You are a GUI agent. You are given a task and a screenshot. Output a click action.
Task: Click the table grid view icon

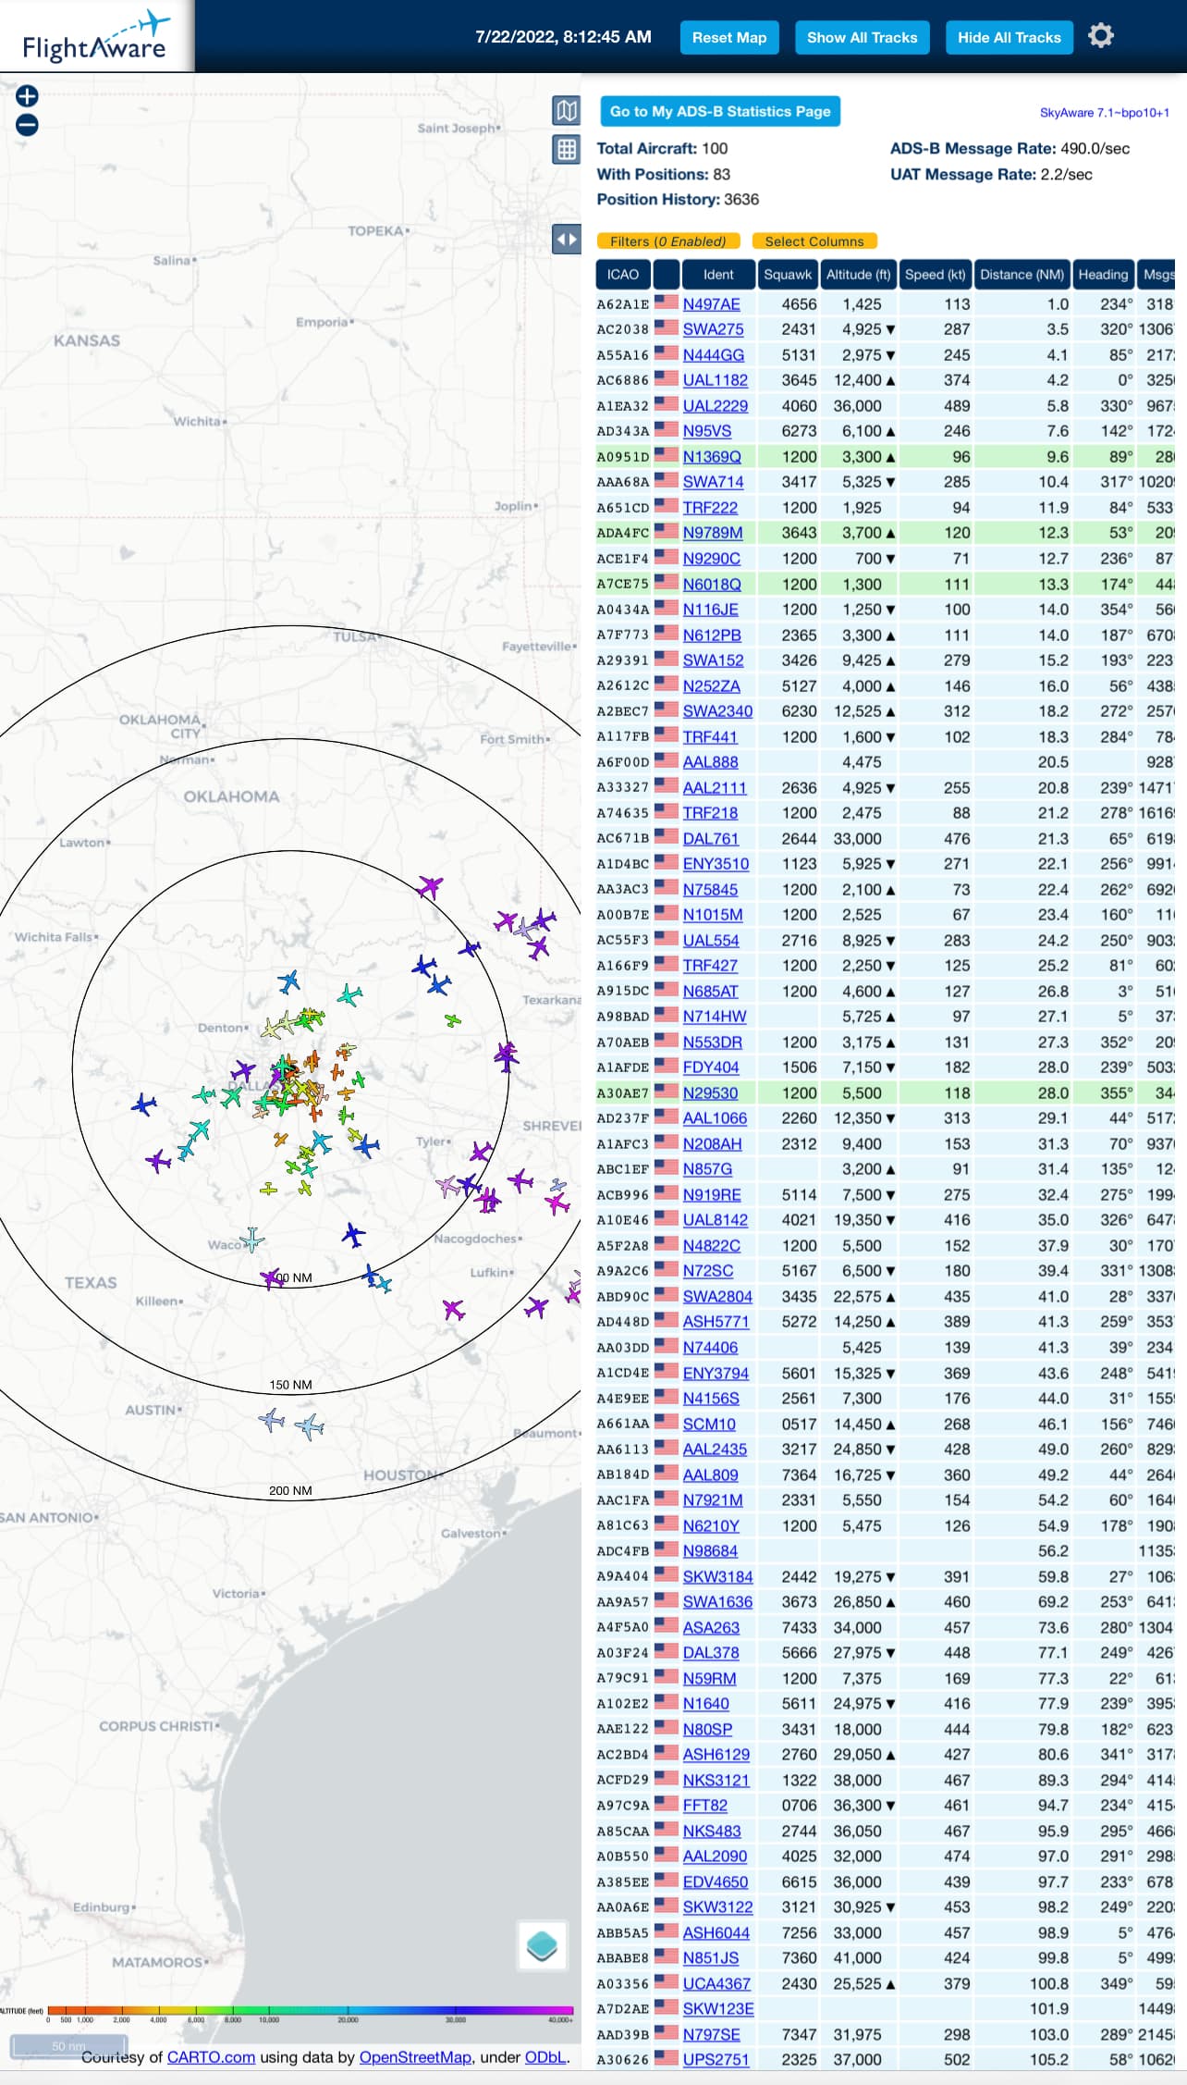tap(567, 149)
